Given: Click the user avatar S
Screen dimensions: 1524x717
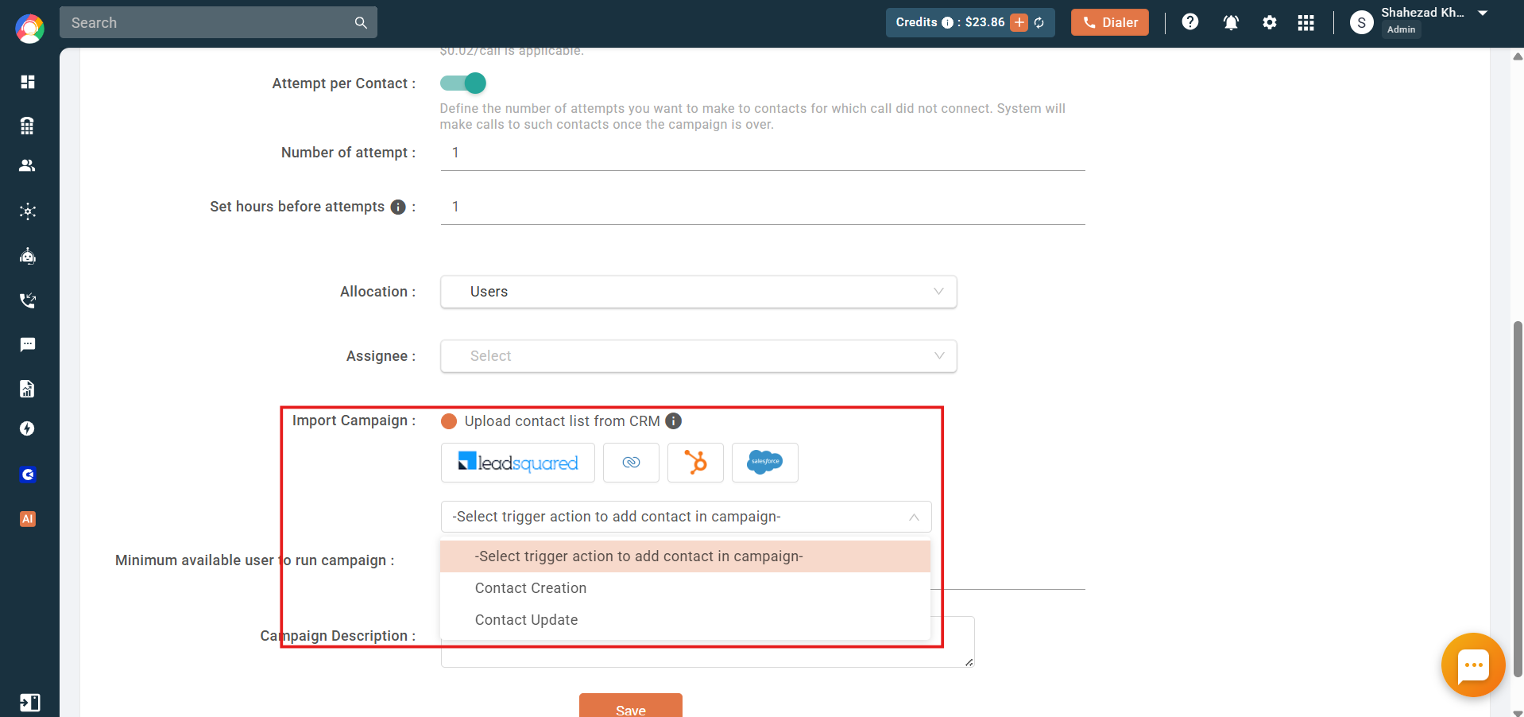Looking at the screenshot, I should [x=1362, y=23].
